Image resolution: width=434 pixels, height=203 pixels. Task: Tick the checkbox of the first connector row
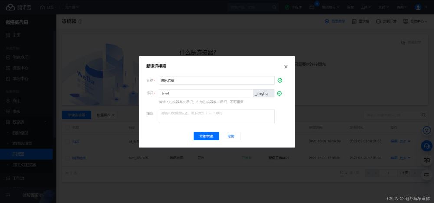(x=68, y=142)
